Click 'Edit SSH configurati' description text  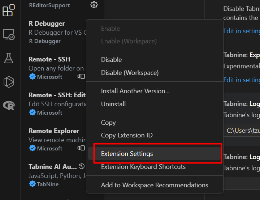tap(57, 104)
